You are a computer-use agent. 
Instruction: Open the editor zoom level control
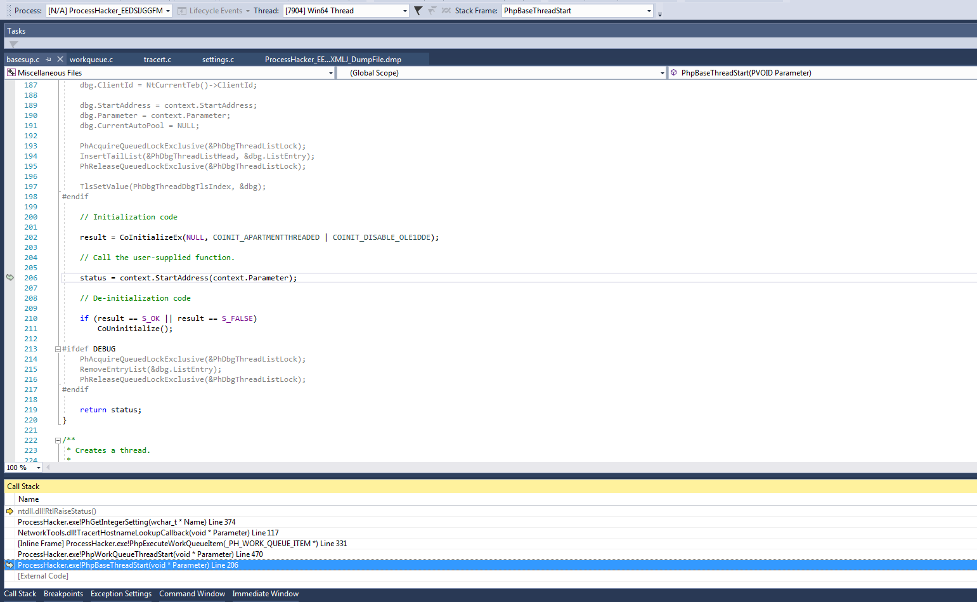tap(23, 468)
